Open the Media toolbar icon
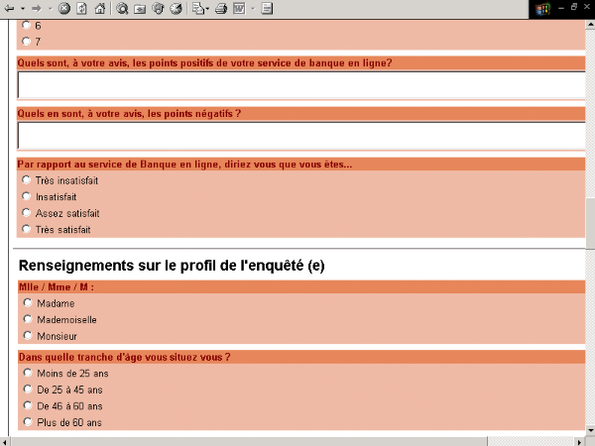Screen dimensions: 595x446 158,8
